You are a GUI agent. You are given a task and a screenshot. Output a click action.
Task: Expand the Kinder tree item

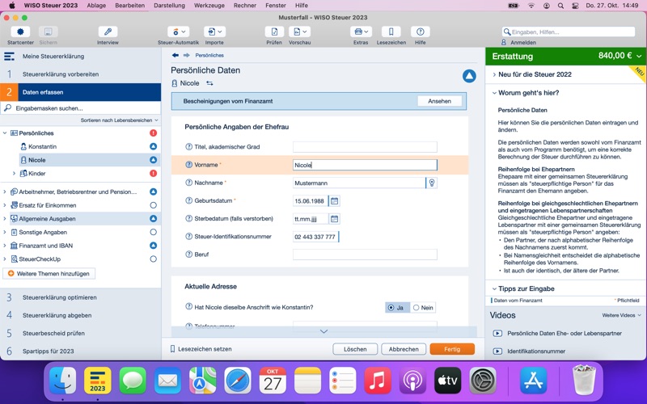click(14, 174)
